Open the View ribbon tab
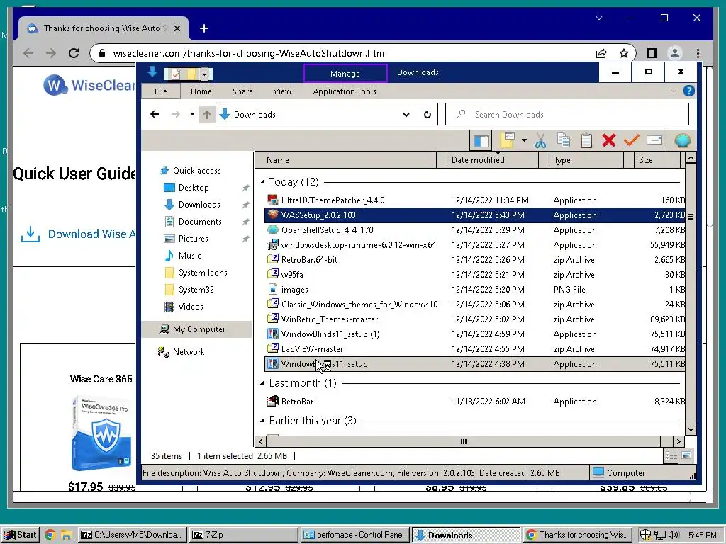Viewport: 726px width, 544px height. [282, 91]
